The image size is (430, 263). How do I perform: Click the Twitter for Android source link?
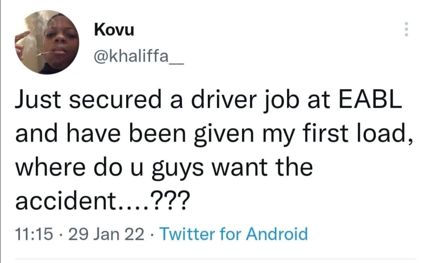click(234, 234)
